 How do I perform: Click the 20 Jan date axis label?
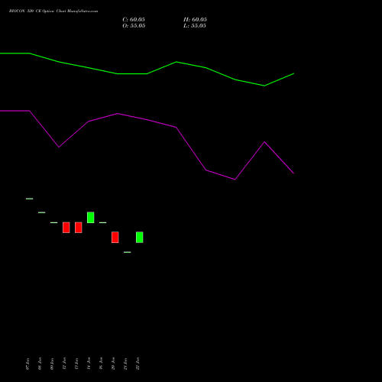click(x=113, y=364)
